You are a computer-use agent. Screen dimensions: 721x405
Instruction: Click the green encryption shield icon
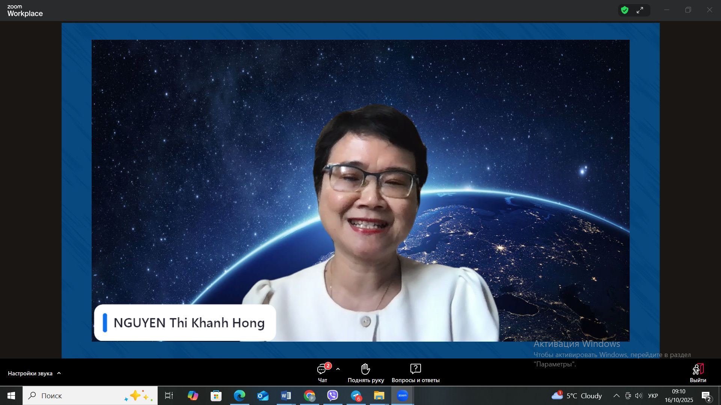[x=625, y=10]
